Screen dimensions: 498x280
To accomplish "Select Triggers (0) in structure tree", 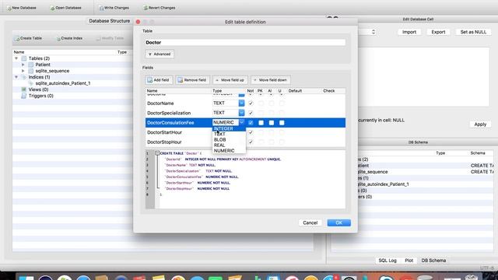I will (41, 96).
